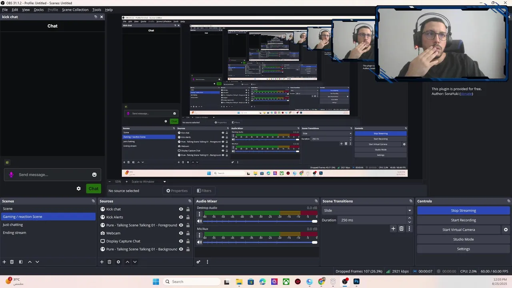The width and height of the screenshot is (512, 288).
Task: Remove the selected scene with the trash icon
Action: (12, 262)
